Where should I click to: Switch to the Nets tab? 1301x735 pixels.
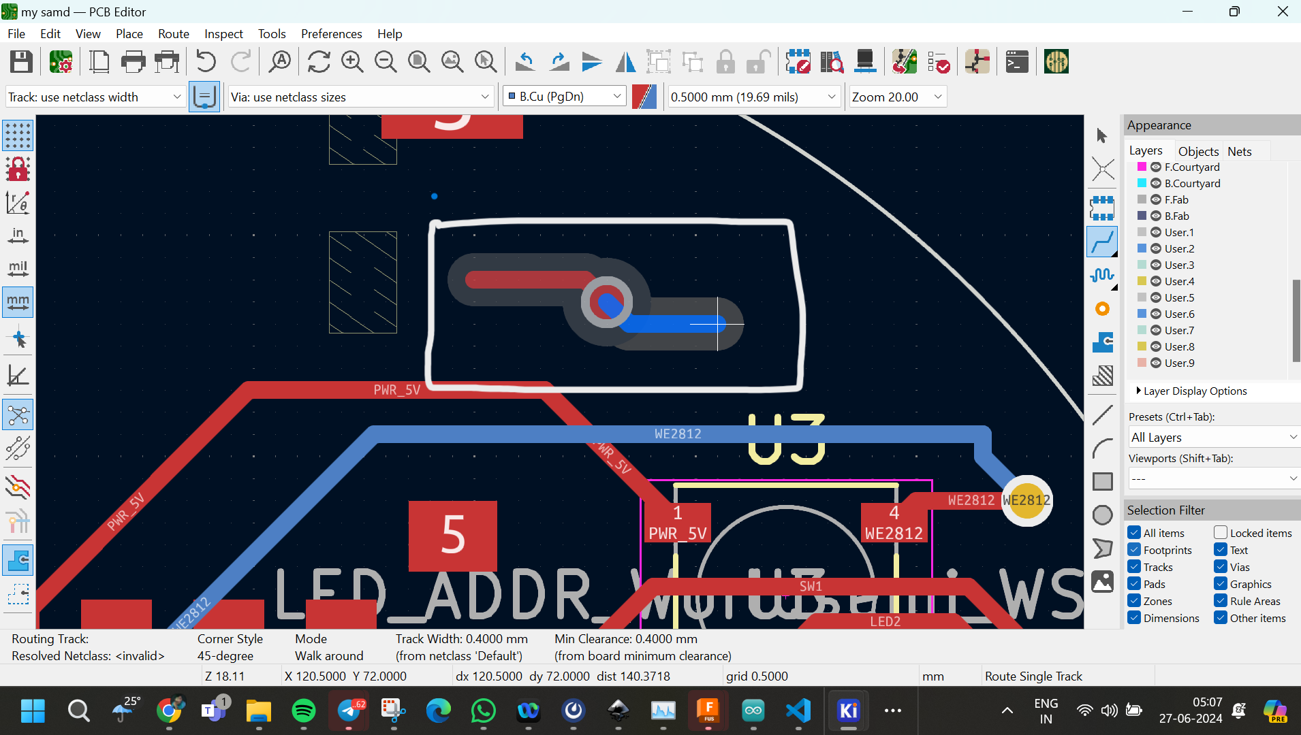coord(1240,151)
